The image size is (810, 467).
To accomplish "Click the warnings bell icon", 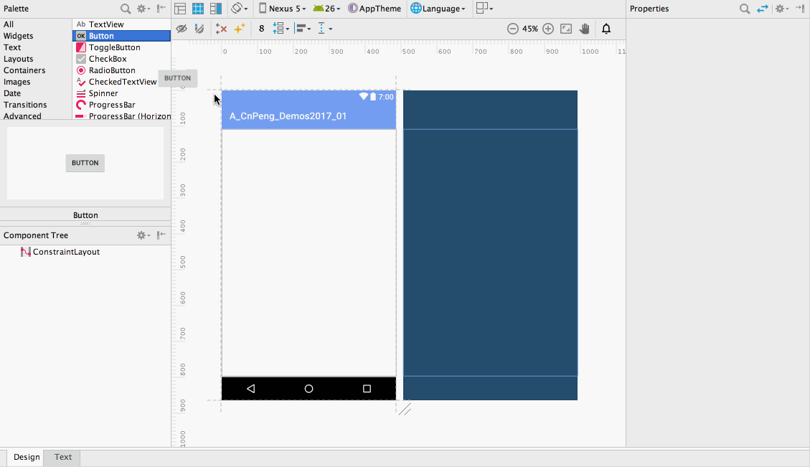I will [x=606, y=29].
